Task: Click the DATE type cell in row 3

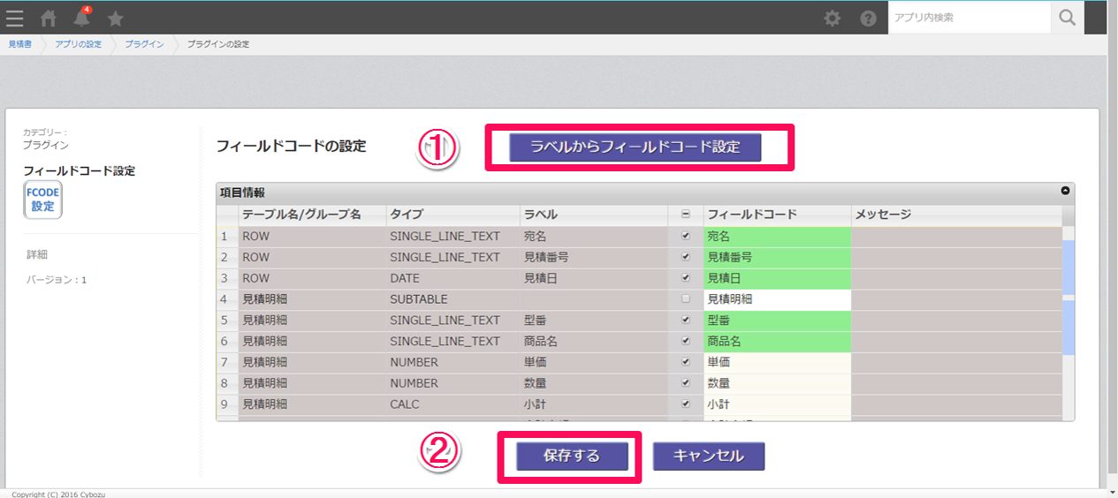Action: click(x=453, y=279)
